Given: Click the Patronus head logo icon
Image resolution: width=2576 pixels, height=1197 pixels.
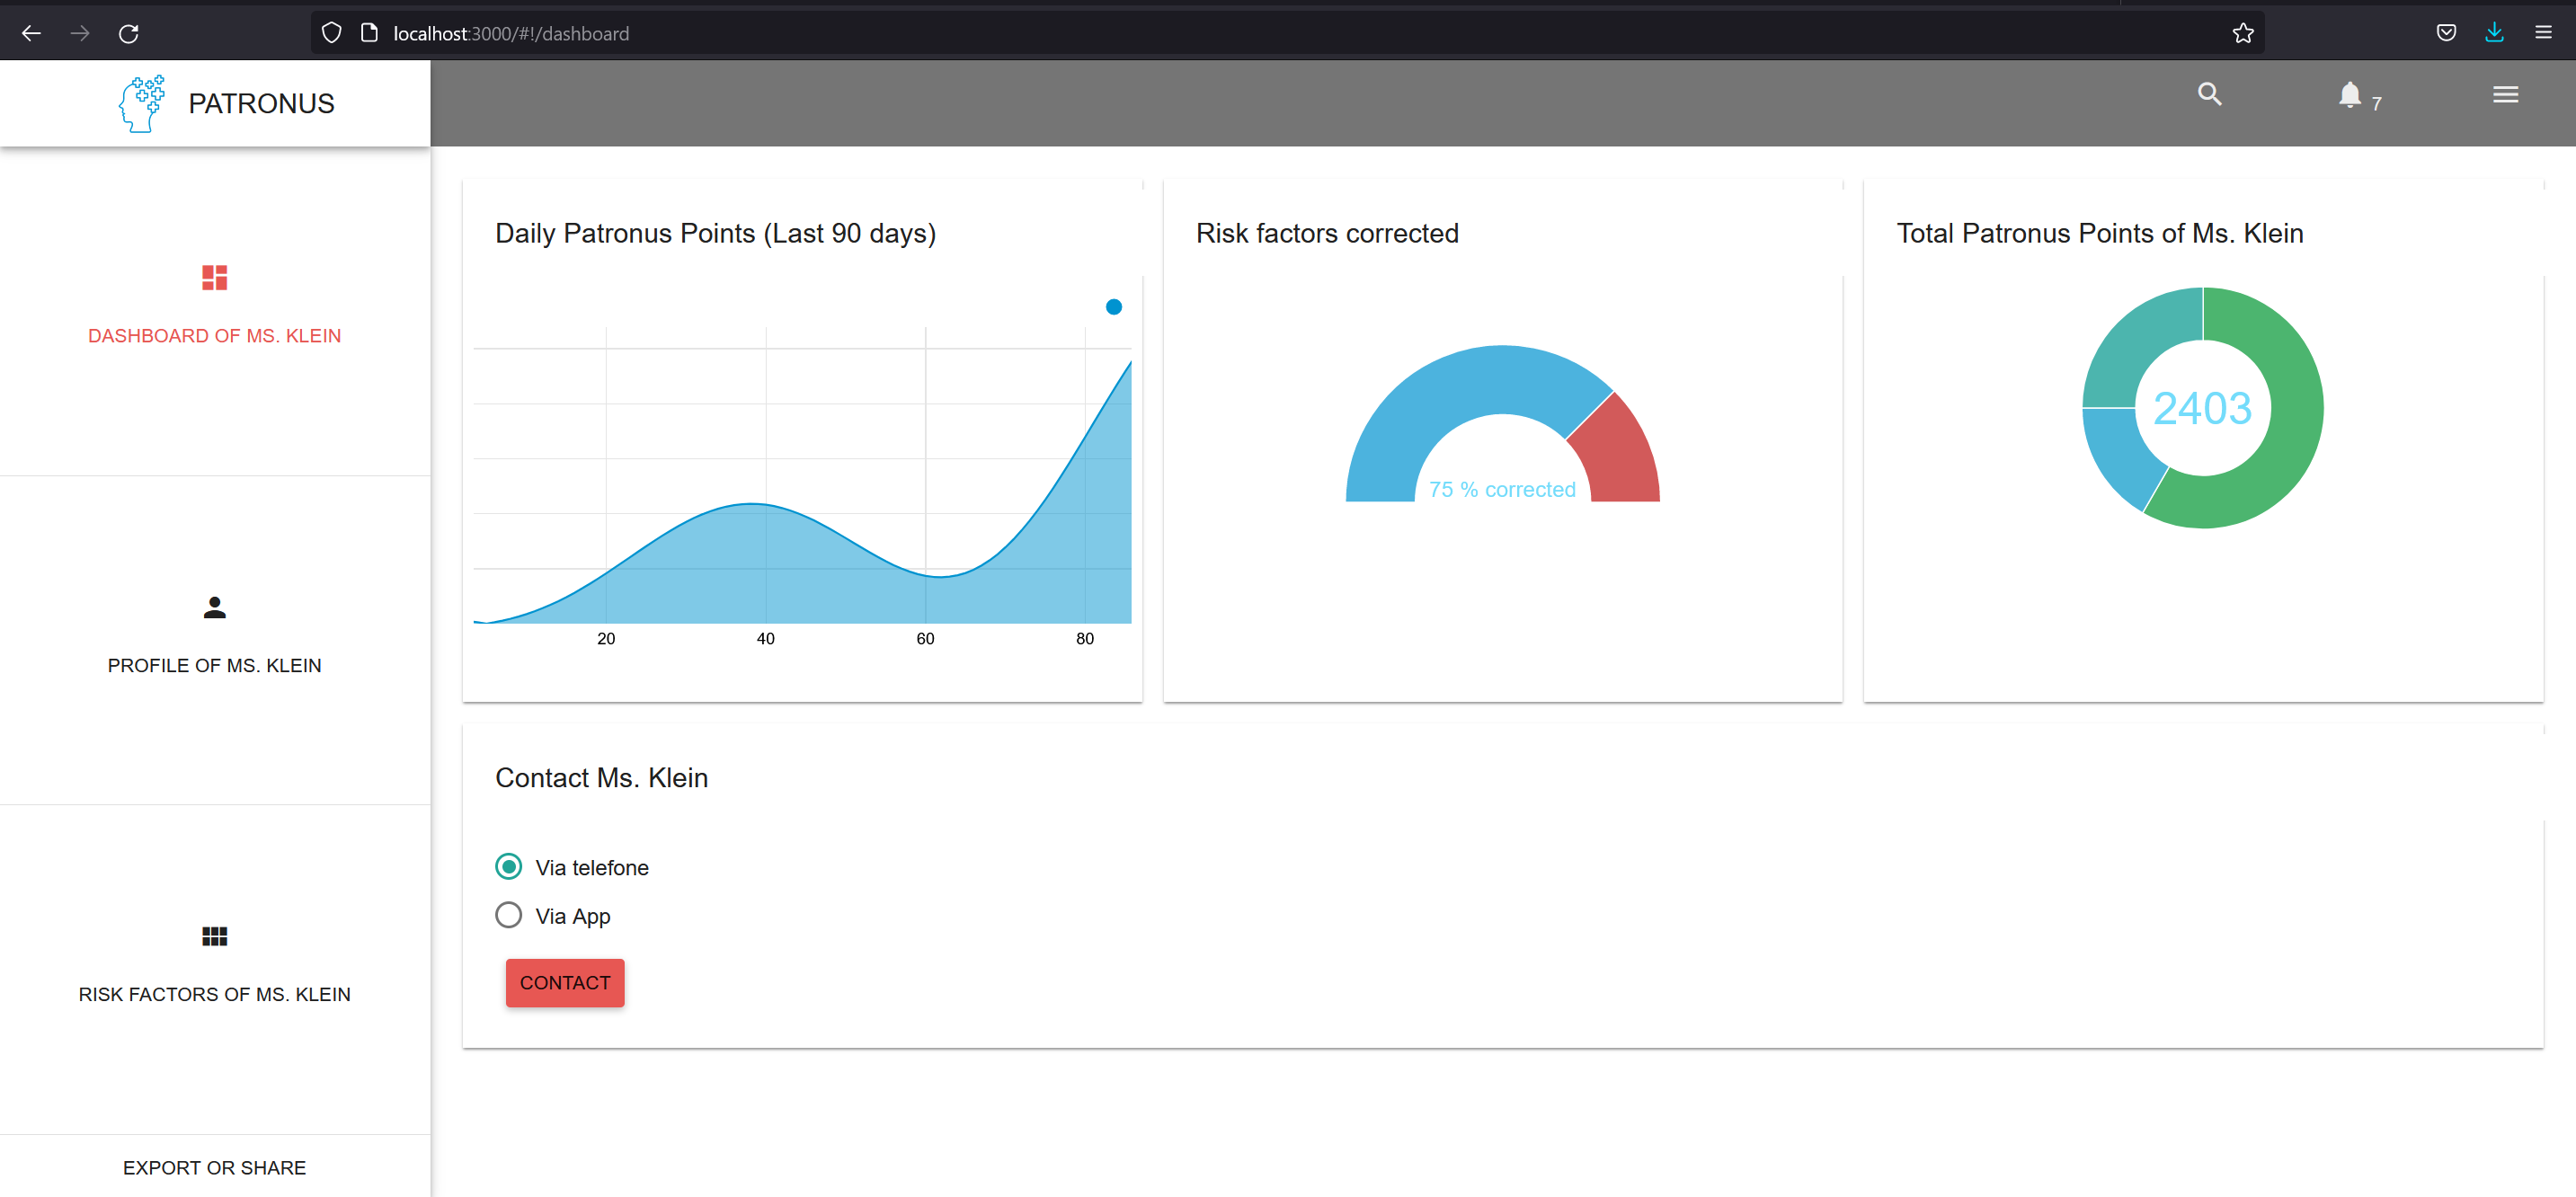Looking at the screenshot, I should pos(142,103).
